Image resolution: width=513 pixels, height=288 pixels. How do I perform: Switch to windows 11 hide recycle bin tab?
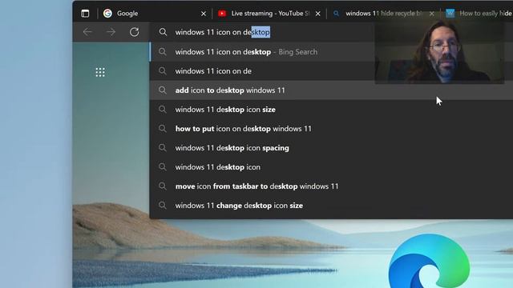[383, 14]
